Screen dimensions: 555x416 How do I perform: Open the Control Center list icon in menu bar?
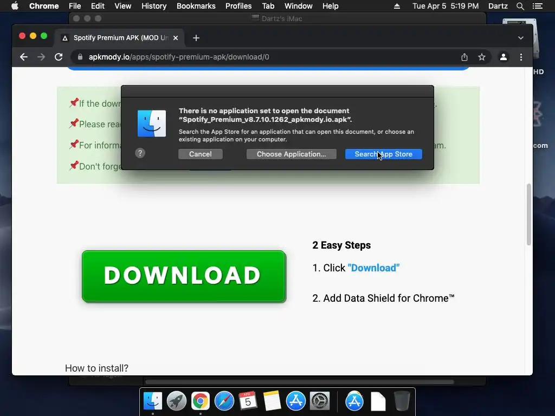coord(537,6)
